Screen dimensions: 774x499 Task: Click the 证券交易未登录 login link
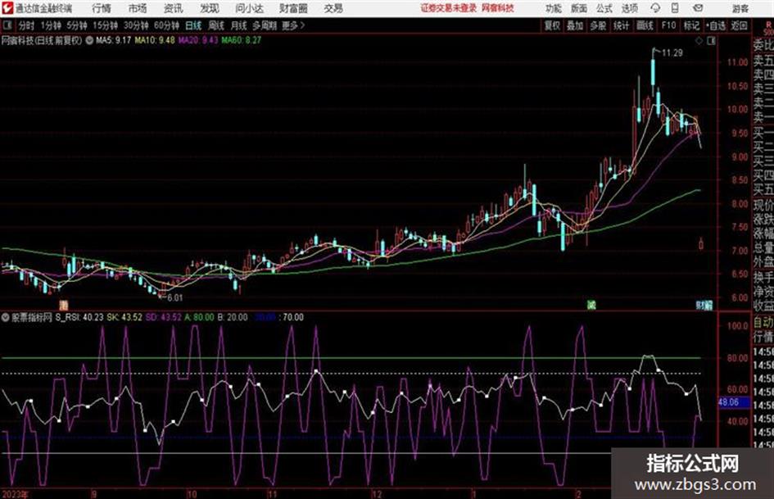point(449,8)
